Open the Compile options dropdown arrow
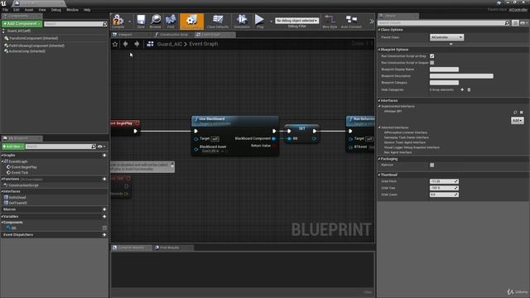Image resolution: width=530 pixels, height=298 pixels. tap(130, 22)
